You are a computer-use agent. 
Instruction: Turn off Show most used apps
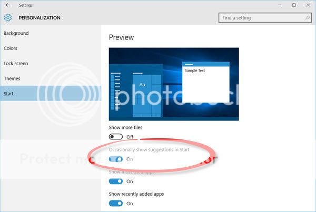[116, 181]
